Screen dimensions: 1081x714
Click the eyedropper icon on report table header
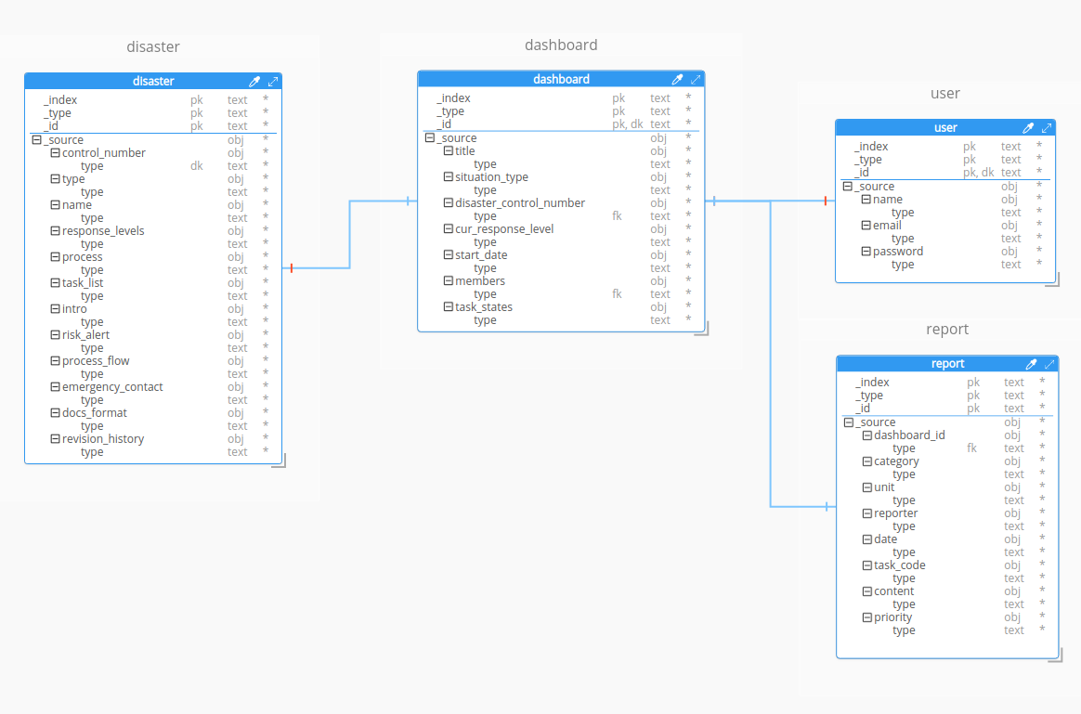[1031, 363]
